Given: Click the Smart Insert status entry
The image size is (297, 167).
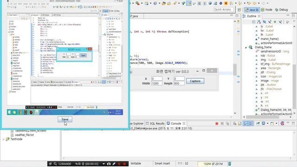Looking at the screenshot, I should click(162, 163).
